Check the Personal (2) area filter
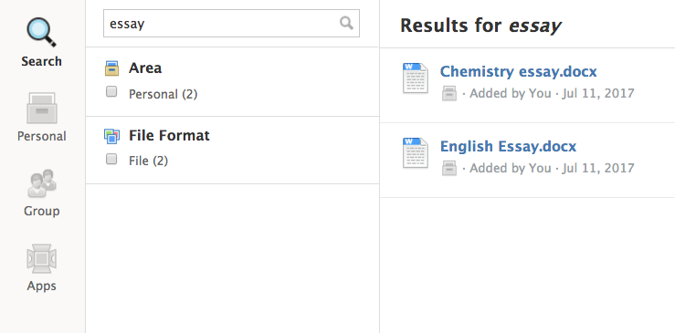Screen dimensions: 675x333 click(111, 91)
